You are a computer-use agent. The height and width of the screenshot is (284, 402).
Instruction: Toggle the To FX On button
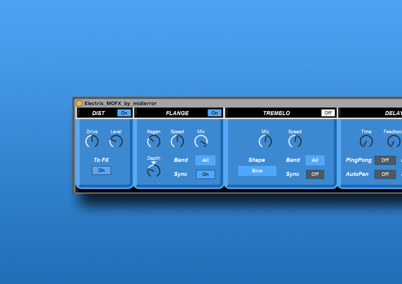(x=102, y=170)
